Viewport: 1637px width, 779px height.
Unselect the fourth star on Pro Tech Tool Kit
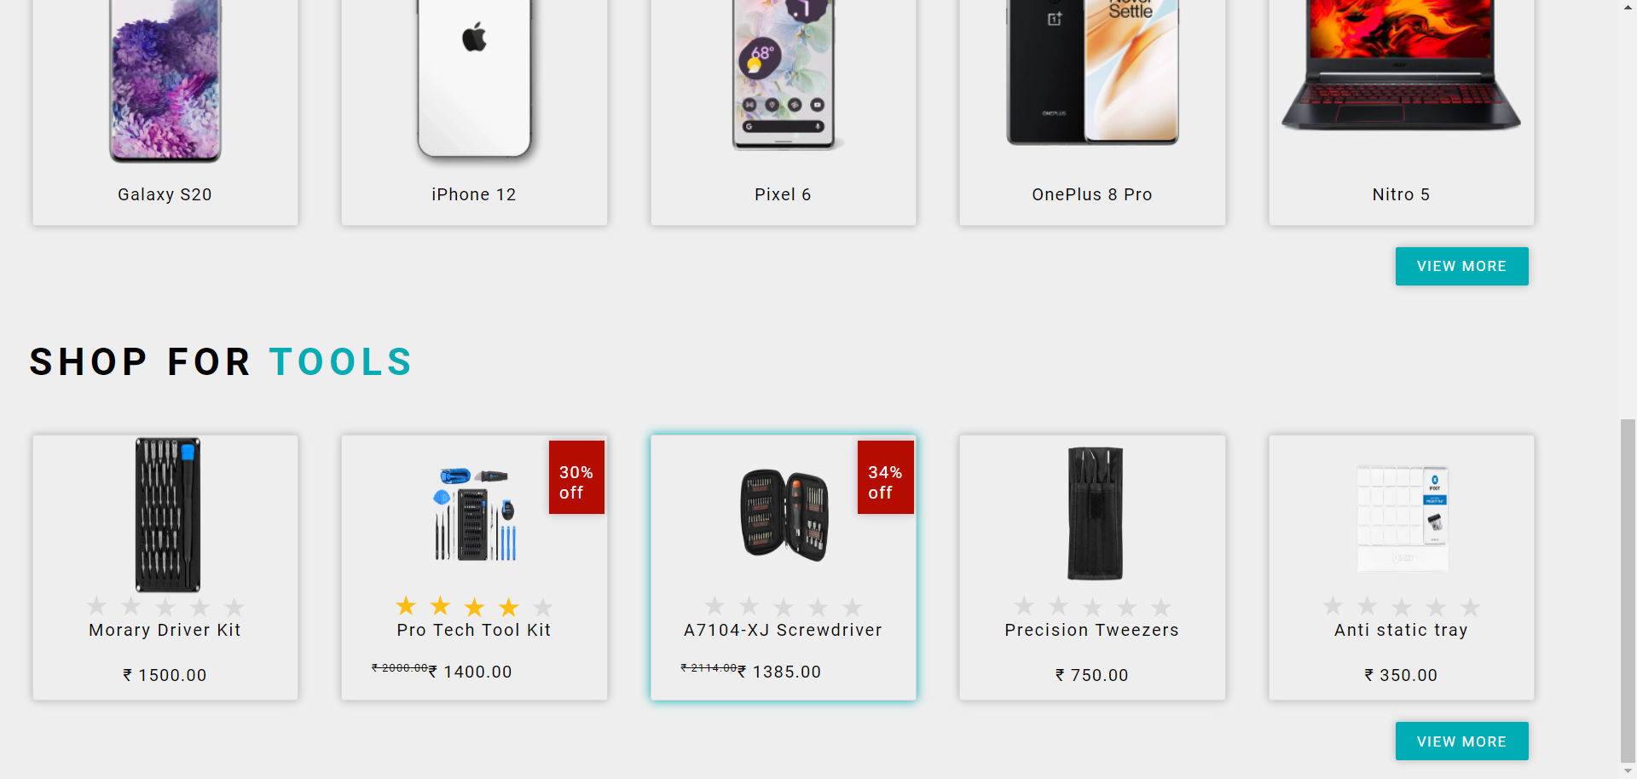[508, 606]
